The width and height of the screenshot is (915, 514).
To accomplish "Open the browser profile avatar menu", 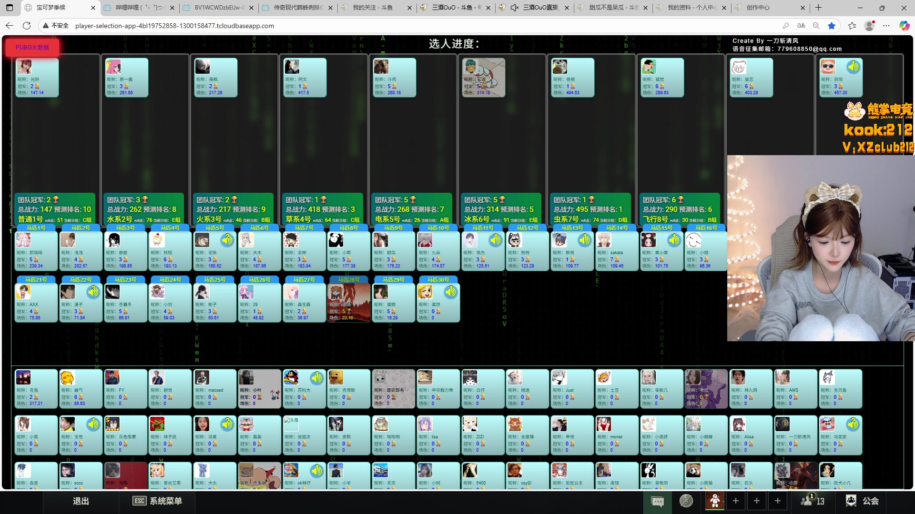I will click(869, 26).
